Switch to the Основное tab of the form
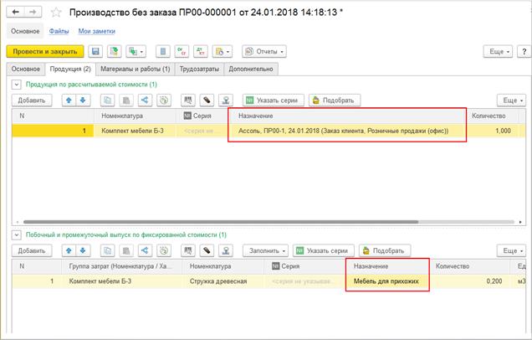Screen dimensions: 532x340 tap(26, 69)
